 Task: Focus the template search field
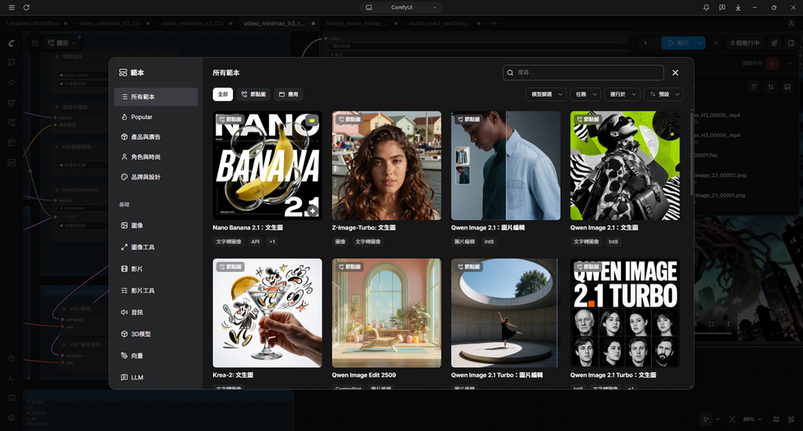pyautogui.click(x=583, y=73)
